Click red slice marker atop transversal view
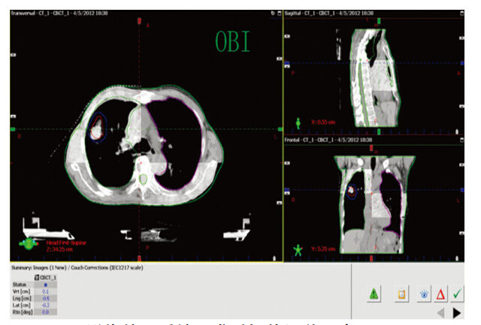This screenshot has height=325, width=481. 141,20
